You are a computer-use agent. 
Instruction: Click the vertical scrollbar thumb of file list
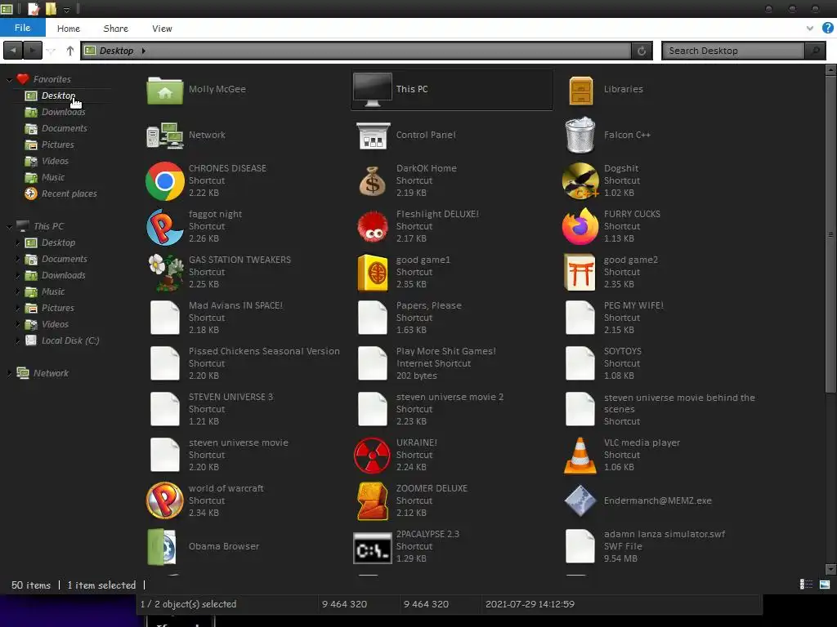[x=830, y=233]
